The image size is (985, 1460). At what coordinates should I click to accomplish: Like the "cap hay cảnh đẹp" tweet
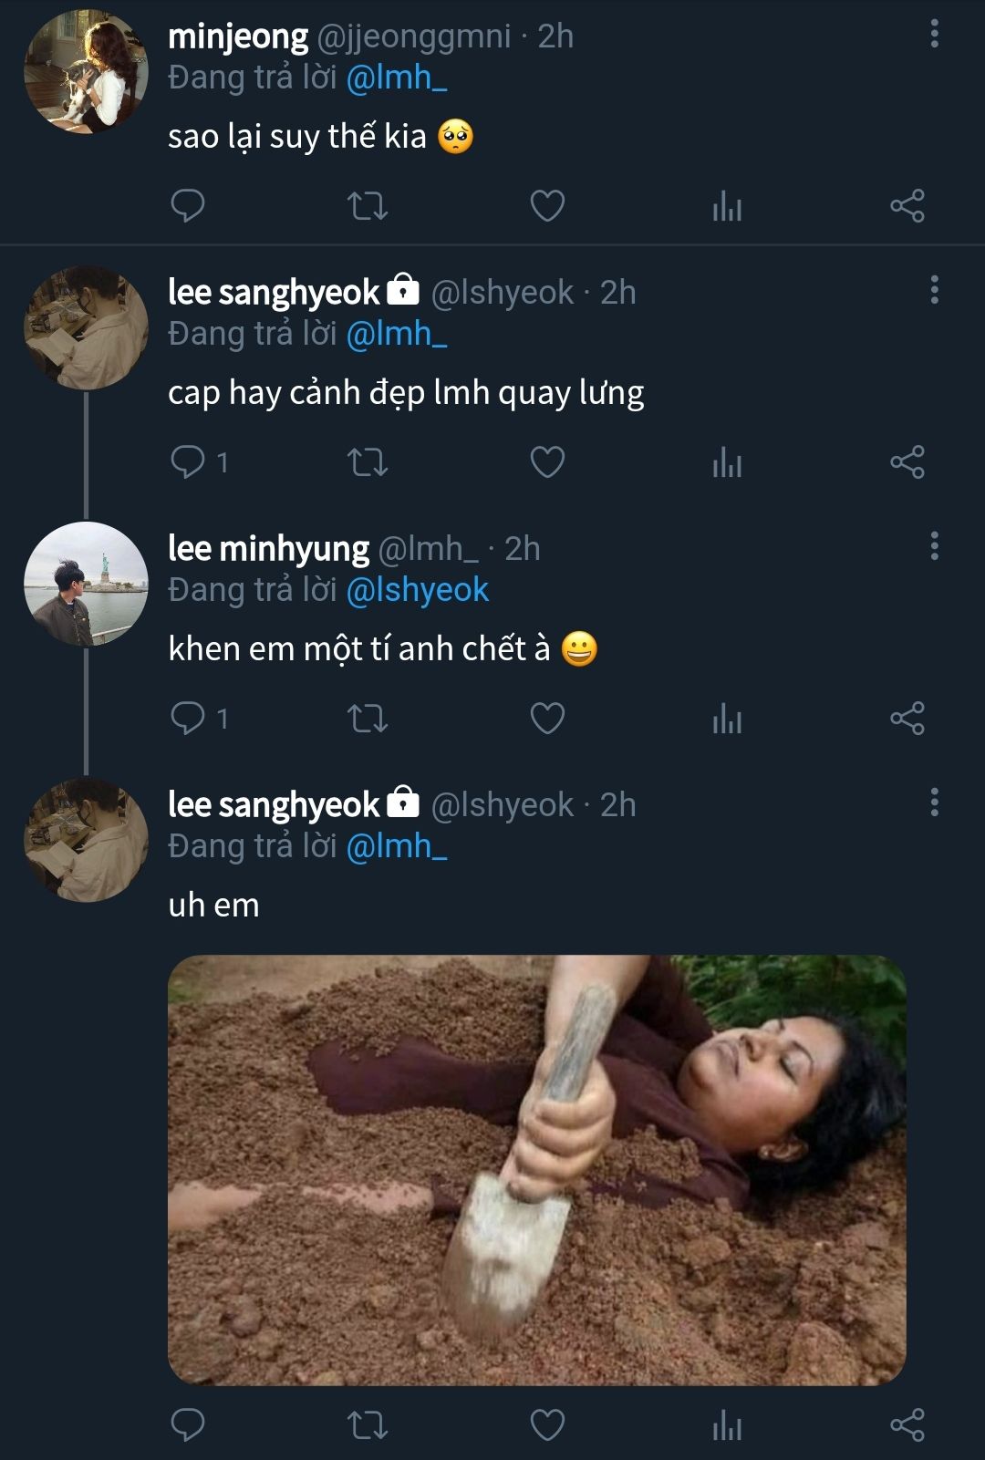pyautogui.click(x=547, y=462)
